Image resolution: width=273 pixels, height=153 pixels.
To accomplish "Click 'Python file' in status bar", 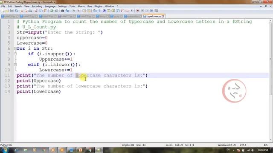I will click(6, 145).
